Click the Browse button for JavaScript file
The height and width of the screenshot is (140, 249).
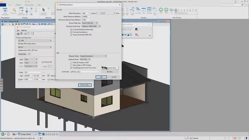click(x=110, y=72)
